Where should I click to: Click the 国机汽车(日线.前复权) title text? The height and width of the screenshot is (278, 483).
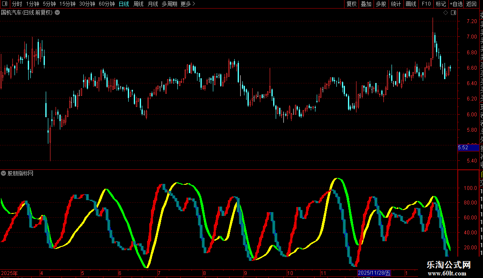point(27,13)
